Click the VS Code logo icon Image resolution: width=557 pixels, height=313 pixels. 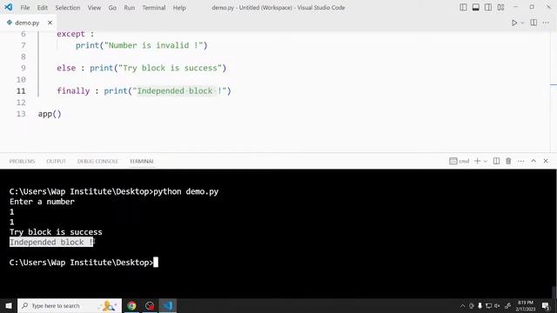(x=8, y=7)
